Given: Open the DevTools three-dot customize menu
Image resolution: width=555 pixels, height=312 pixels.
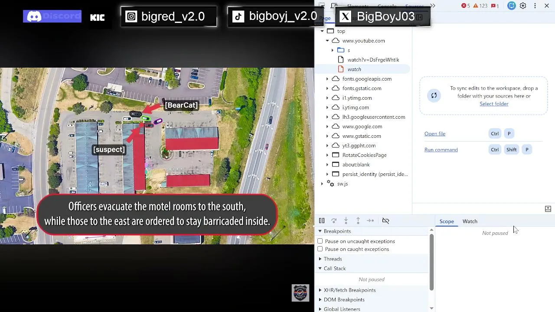Looking at the screenshot, I should tap(535, 6).
